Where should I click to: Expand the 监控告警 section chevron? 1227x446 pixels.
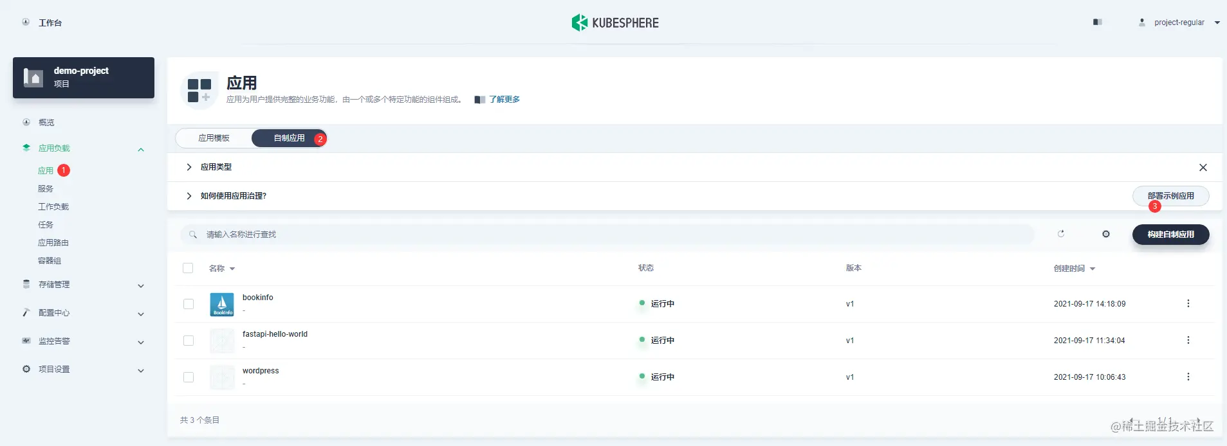(x=141, y=343)
